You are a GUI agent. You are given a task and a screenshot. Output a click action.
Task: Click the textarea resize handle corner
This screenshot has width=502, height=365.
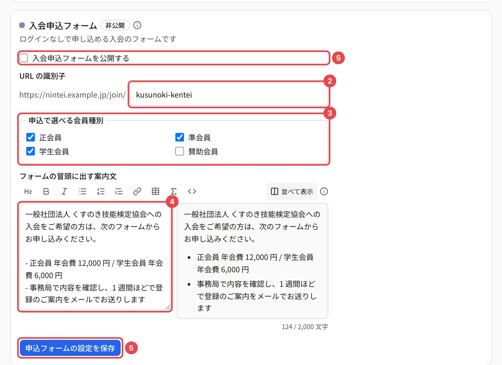[168, 307]
